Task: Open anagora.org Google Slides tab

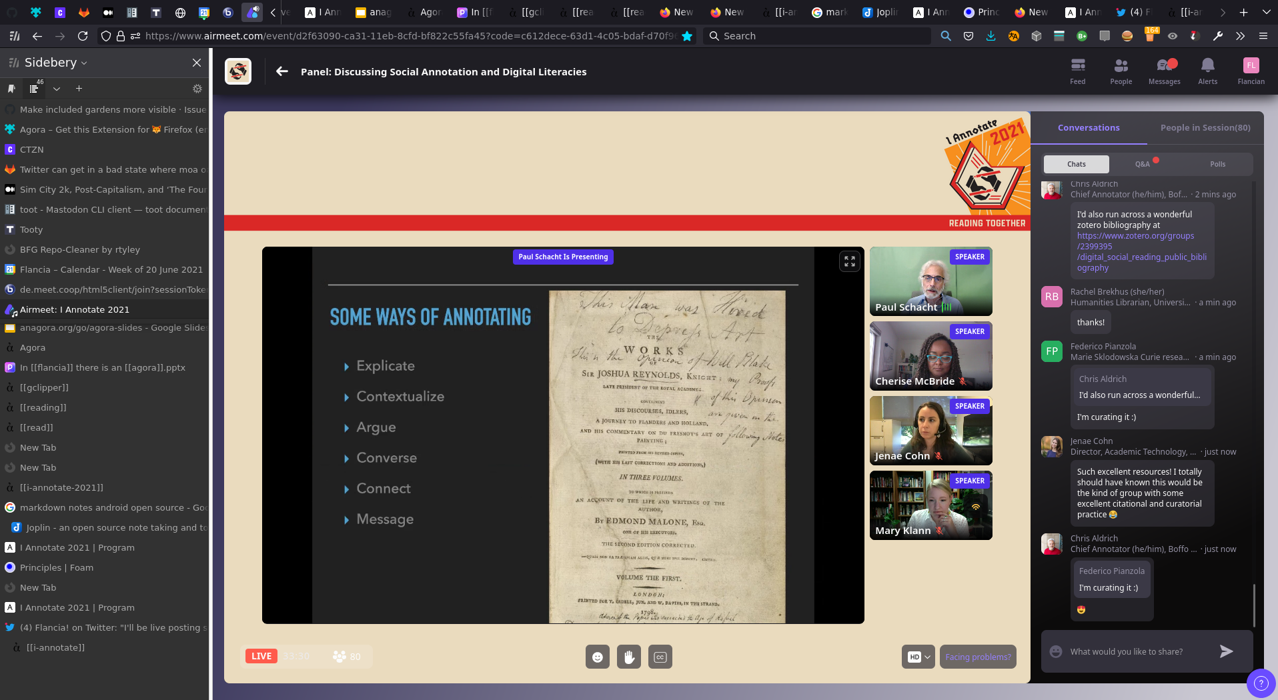Action: click(105, 328)
